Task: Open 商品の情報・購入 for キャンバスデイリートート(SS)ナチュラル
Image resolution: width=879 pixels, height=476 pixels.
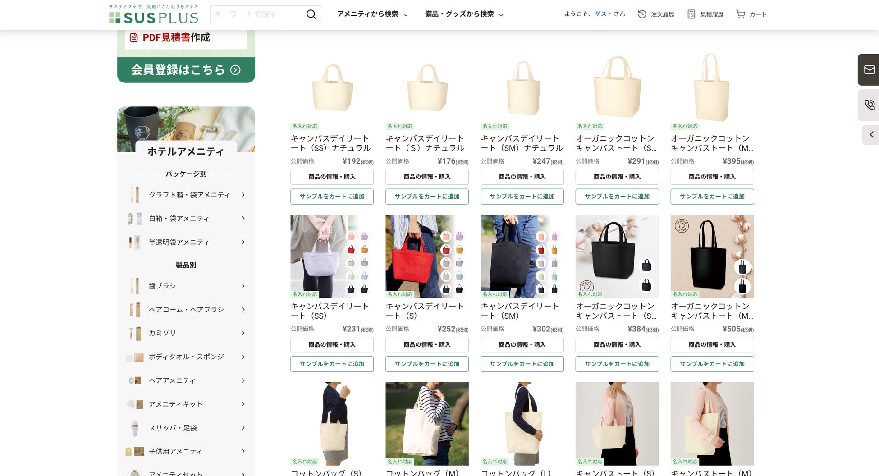Action: [x=332, y=177]
